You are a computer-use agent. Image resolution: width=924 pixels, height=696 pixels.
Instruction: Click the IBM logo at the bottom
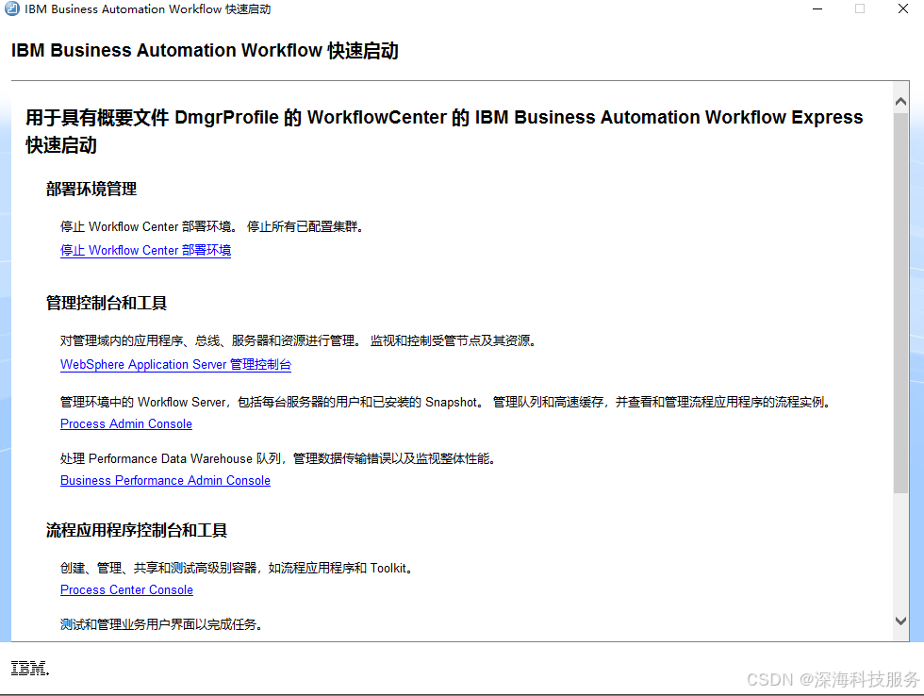(x=30, y=668)
